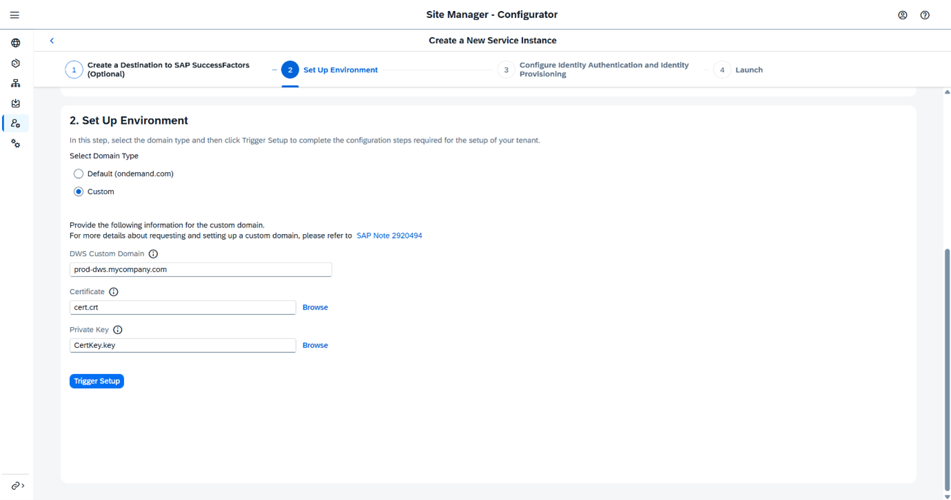Open the hamburger navigation menu
This screenshot has height=500, width=951.
14,14
